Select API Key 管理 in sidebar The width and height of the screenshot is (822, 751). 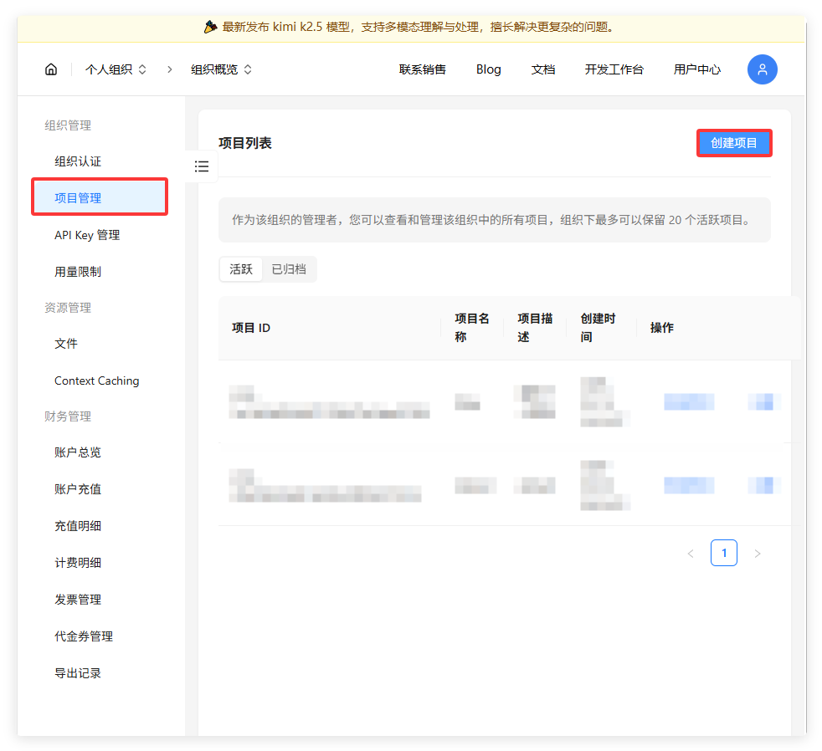point(87,235)
